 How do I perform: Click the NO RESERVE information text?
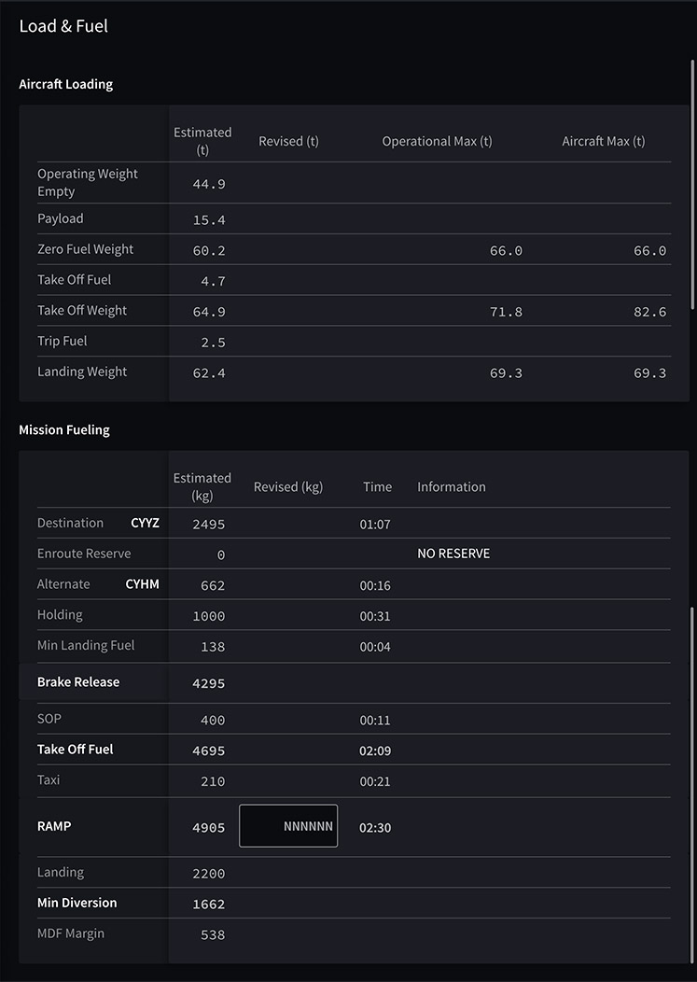(x=453, y=554)
